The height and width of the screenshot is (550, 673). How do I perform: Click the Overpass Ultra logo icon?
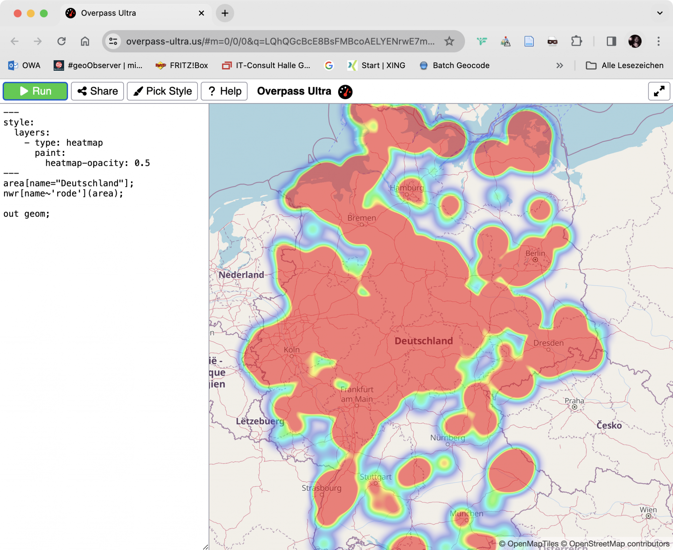pyautogui.click(x=345, y=91)
